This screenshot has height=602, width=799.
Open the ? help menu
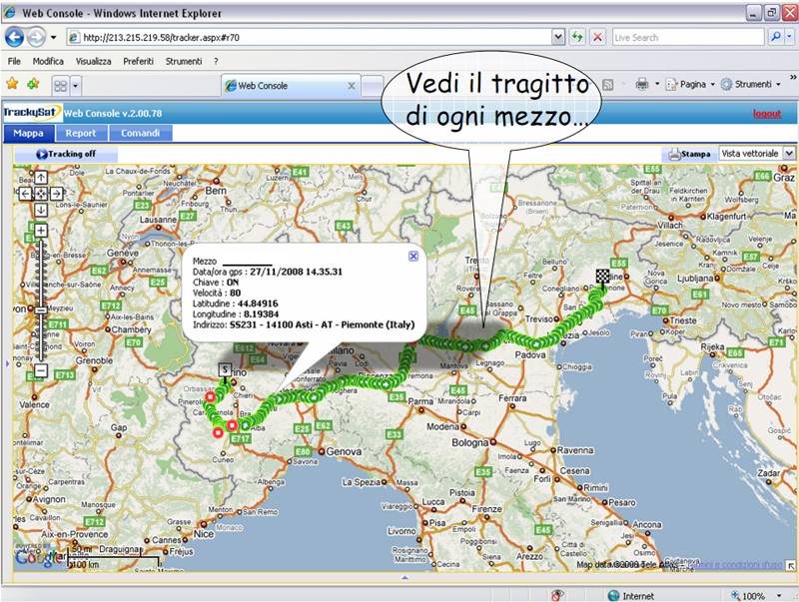click(x=216, y=61)
